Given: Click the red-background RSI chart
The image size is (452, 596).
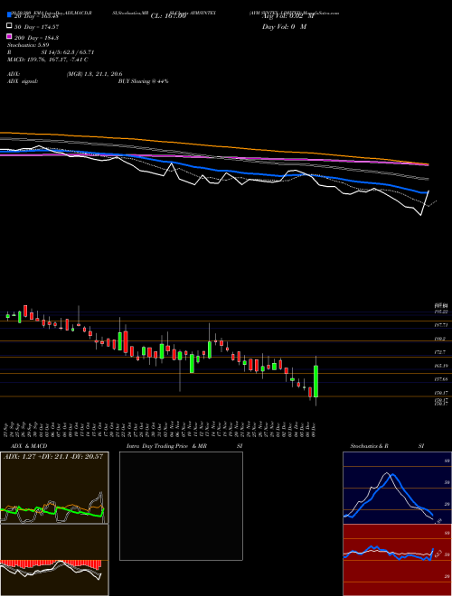Looking at the screenshot, I should (397, 560).
